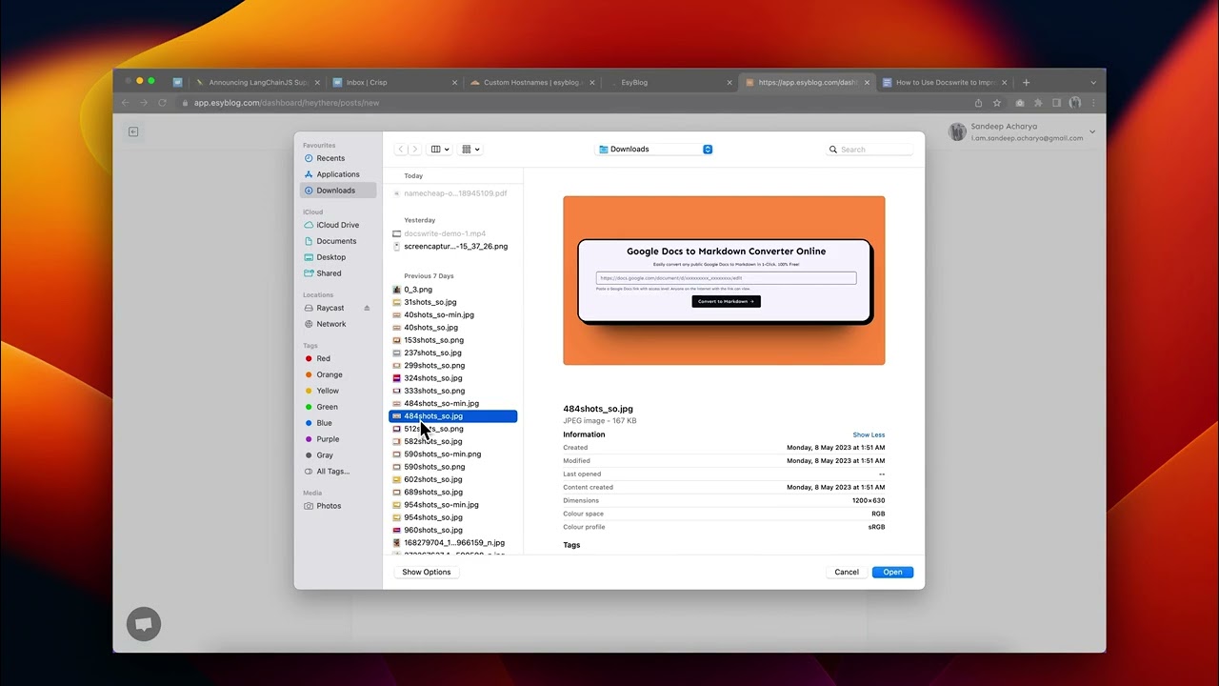
Task: Select iCloud Drive in the sidebar
Action: coord(337,225)
